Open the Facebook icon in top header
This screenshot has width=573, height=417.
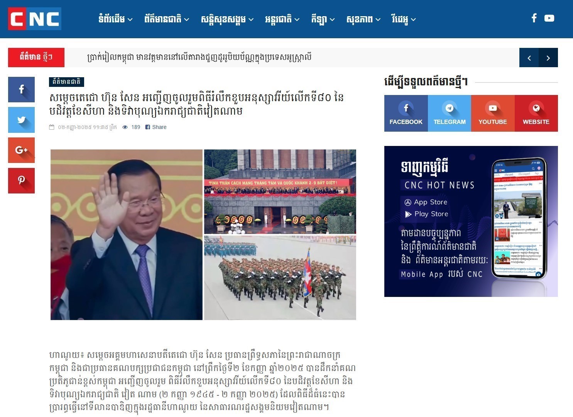tap(534, 18)
